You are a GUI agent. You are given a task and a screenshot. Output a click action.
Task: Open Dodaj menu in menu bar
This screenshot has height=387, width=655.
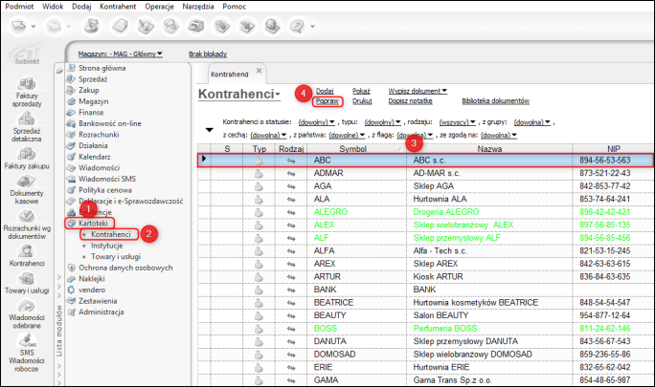pyautogui.click(x=81, y=7)
